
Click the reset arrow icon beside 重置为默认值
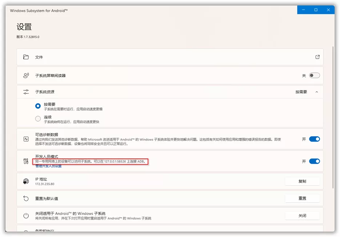(x=26, y=198)
